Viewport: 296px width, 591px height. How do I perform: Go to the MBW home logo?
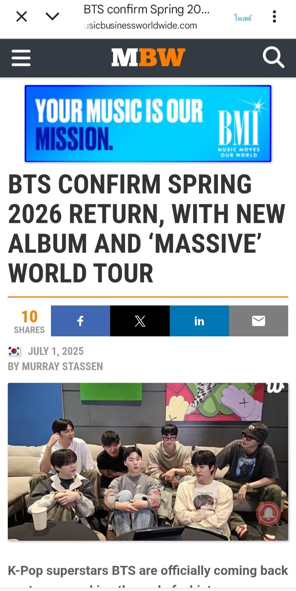(148, 57)
